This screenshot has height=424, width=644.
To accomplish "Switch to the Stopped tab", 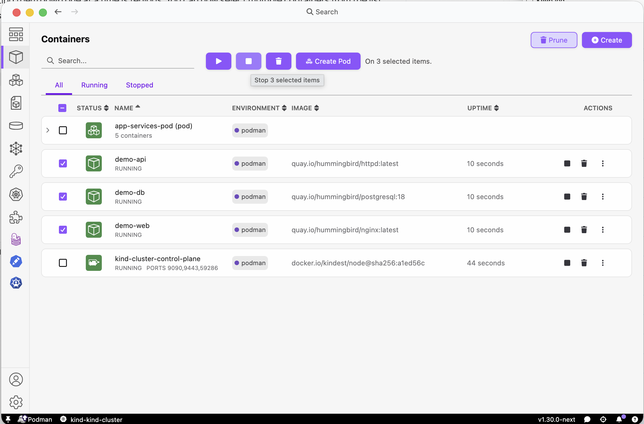I will click(x=140, y=85).
